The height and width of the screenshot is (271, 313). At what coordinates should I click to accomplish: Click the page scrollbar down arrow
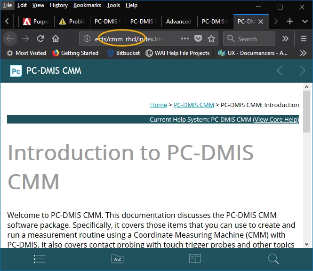tap(306, 244)
